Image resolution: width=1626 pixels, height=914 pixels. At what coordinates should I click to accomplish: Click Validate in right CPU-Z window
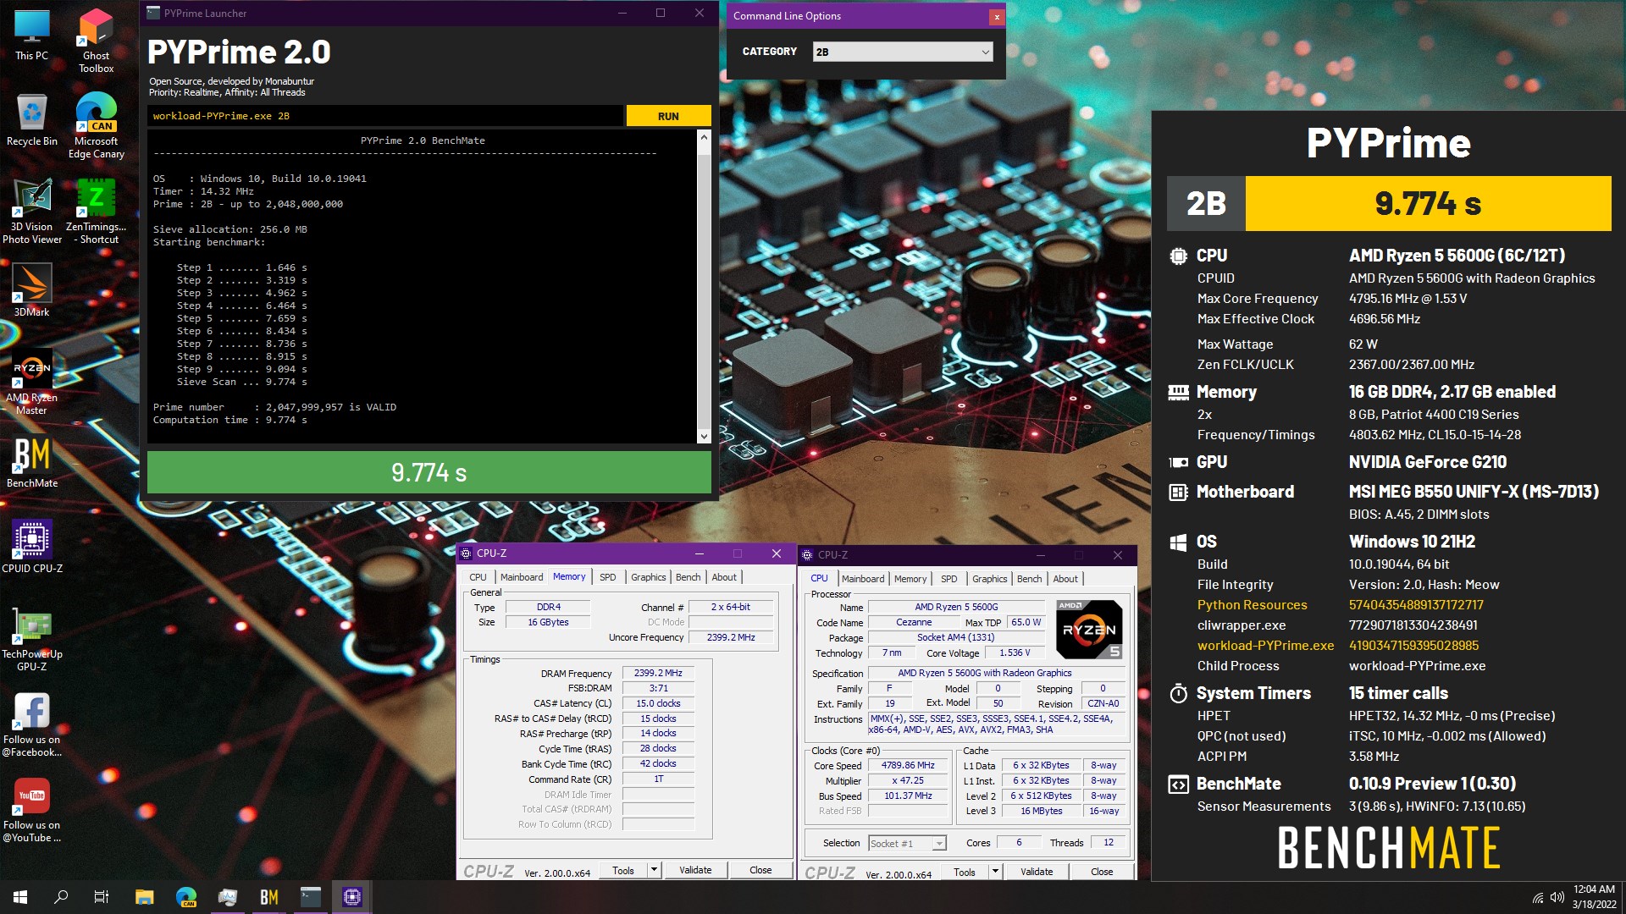point(1037,872)
